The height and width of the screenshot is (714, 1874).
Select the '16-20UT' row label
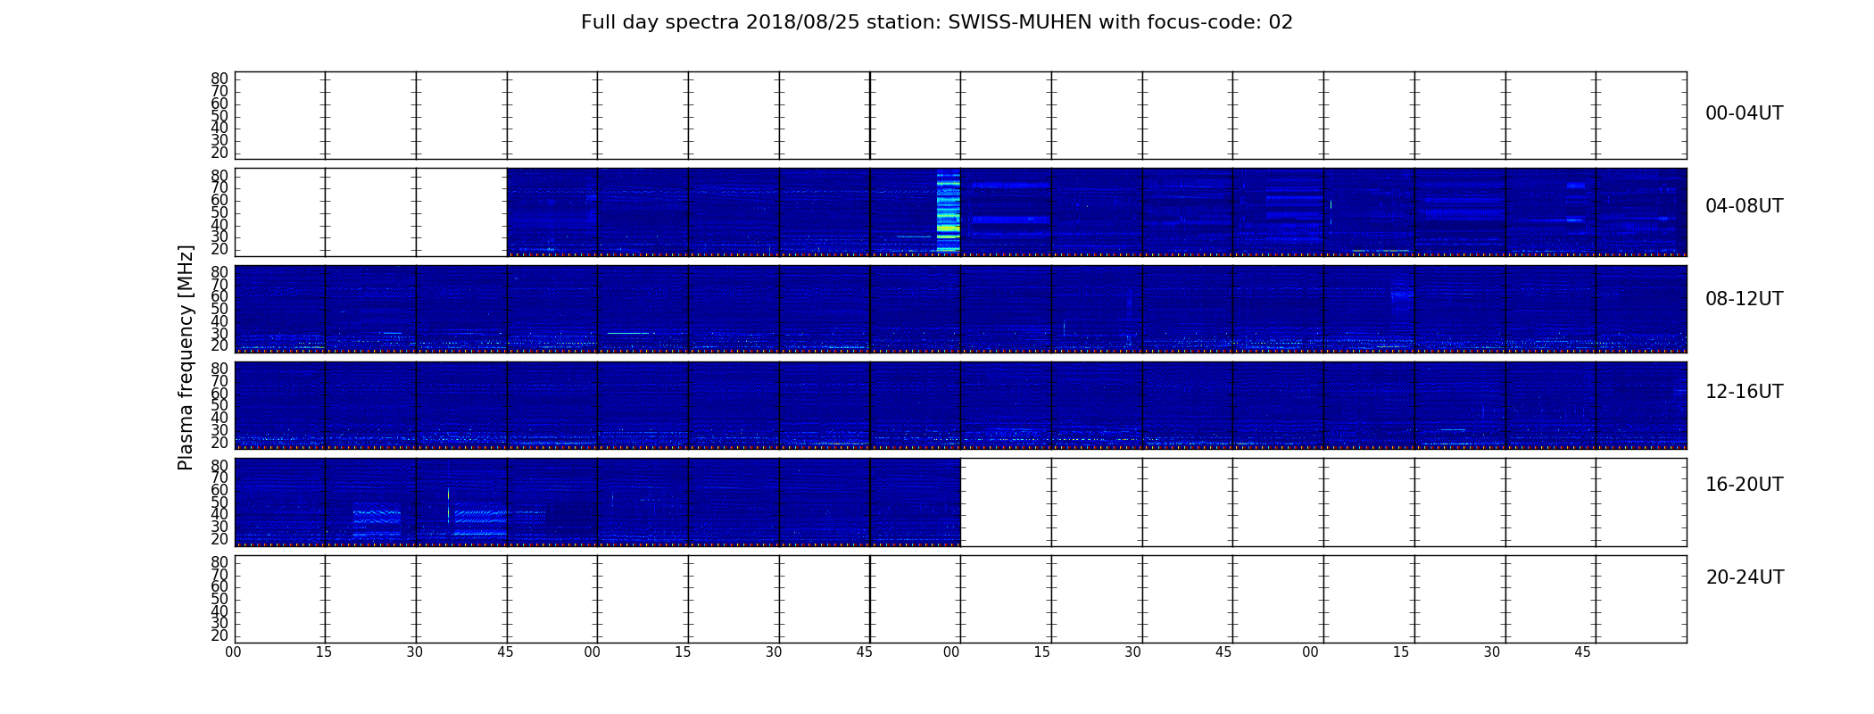pyautogui.click(x=1744, y=485)
